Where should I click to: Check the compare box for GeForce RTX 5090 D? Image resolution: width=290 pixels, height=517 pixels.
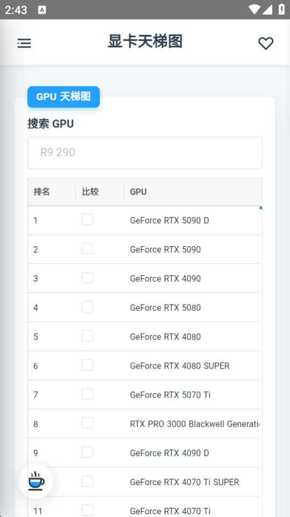point(87,220)
